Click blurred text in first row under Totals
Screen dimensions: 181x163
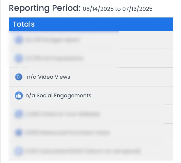tap(53, 40)
